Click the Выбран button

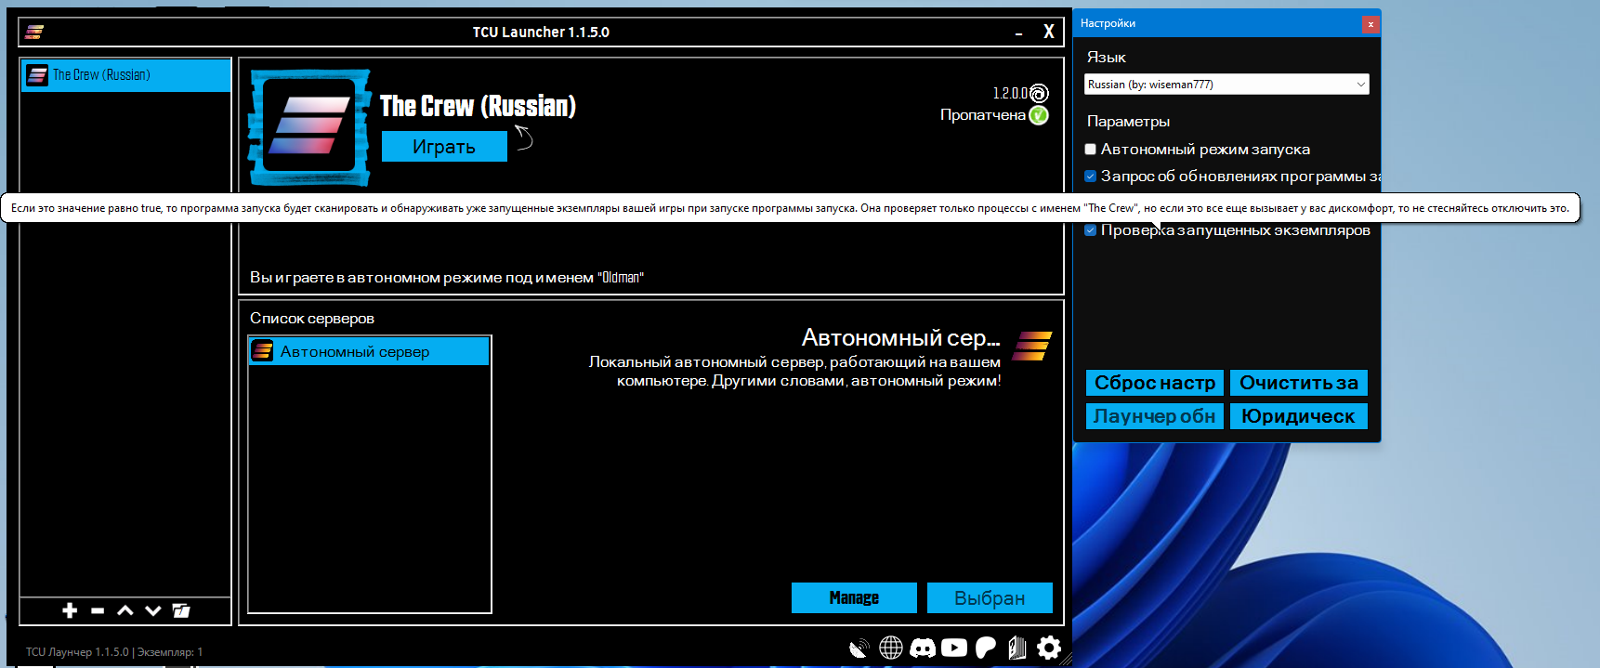coord(990,597)
